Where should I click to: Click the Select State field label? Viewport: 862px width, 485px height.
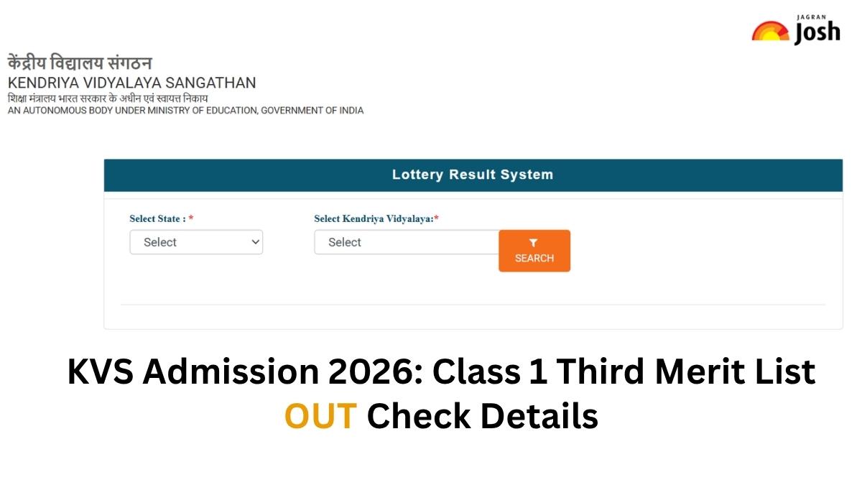pyautogui.click(x=157, y=218)
